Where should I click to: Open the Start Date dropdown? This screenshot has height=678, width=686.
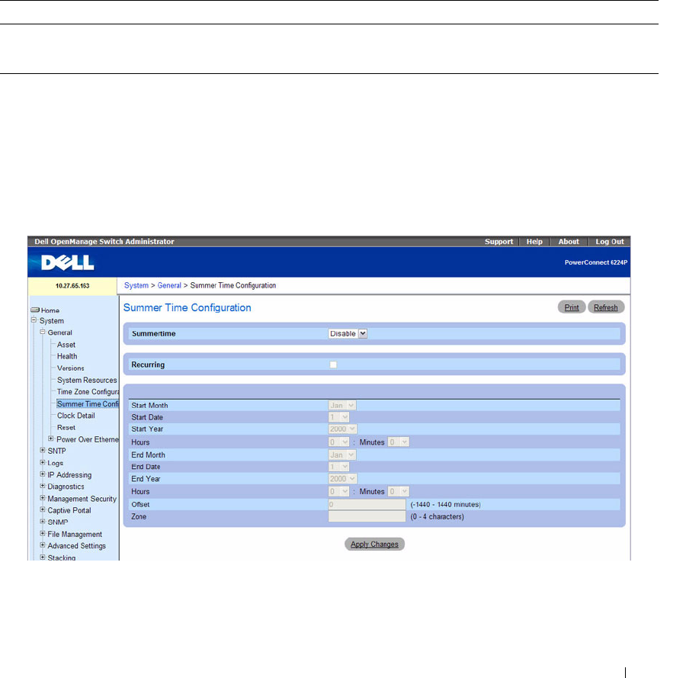click(x=338, y=417)
